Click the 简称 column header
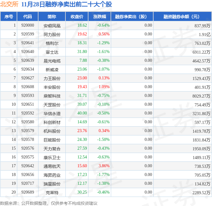This screenshot has width=212, height=206. pyautogui.click(x=52, y=16)
